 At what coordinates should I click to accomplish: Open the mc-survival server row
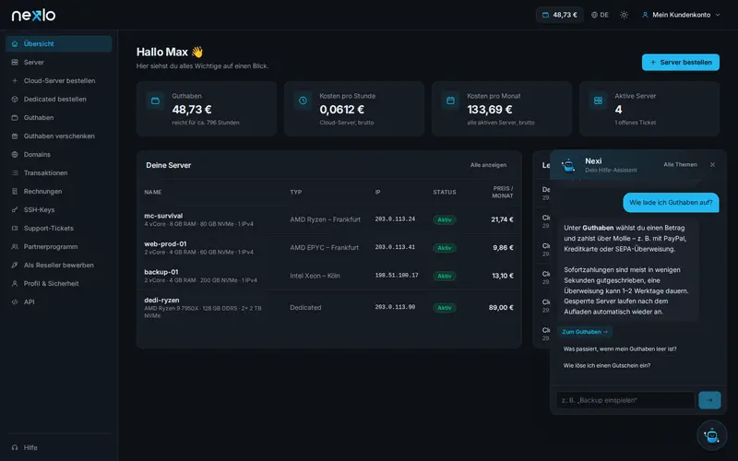click(x=329, y=219)
